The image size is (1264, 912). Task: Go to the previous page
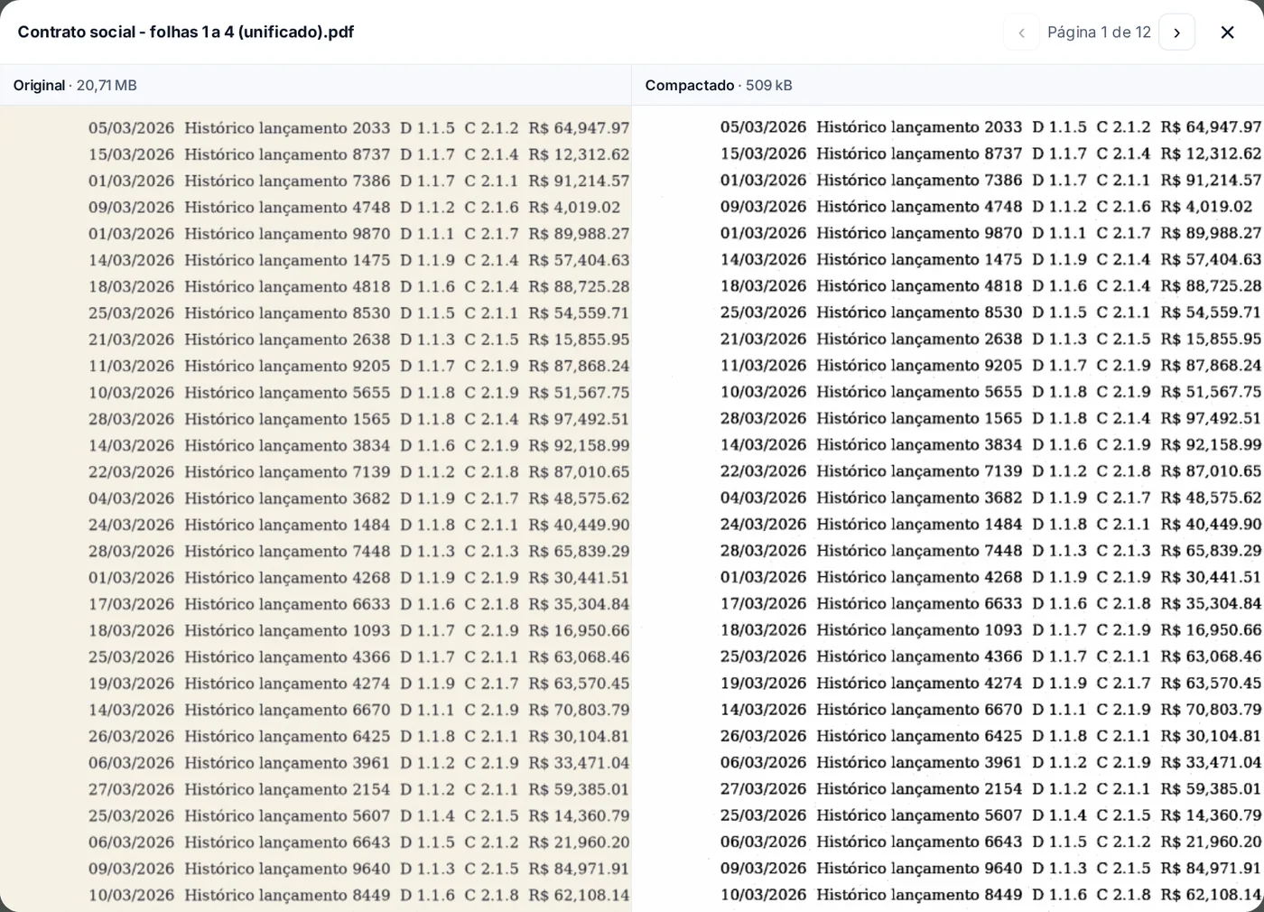(1021, 33)
